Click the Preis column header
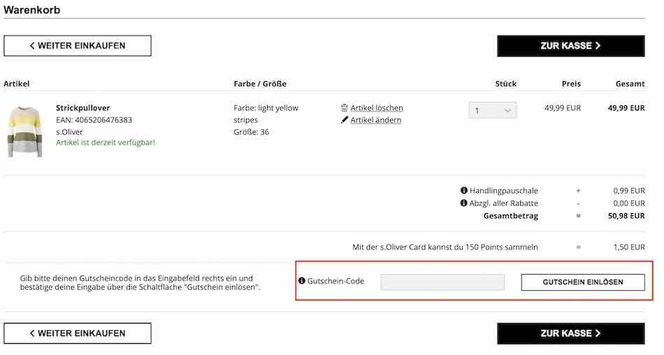The height and width of the screenshot is (355, 664). tap(571, 84)
